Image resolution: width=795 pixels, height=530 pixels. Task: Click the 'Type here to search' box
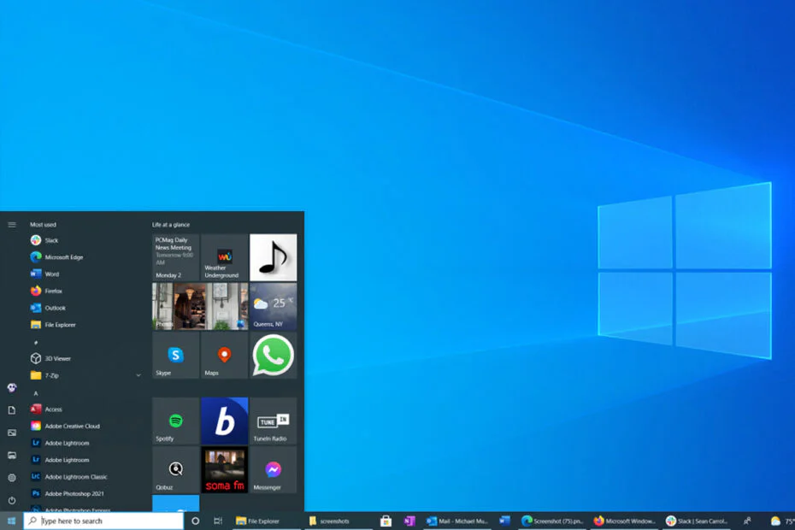point(103,521)
